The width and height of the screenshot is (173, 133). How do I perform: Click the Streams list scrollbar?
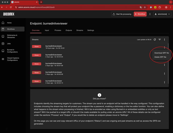[168, 64]
